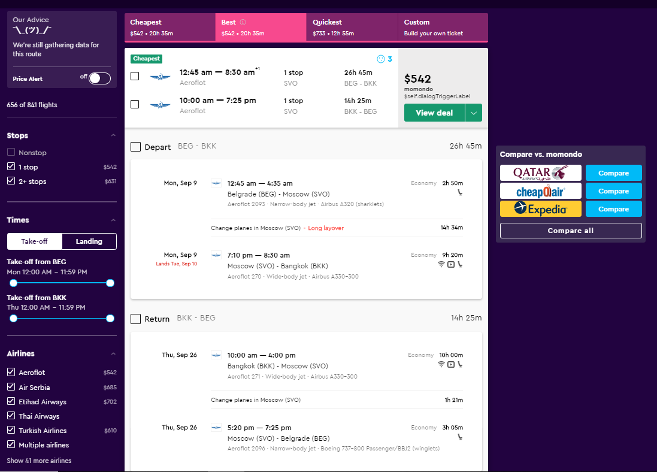Uncheck the 2+ stops filter

pyautogui.click(x=11, y=181)
